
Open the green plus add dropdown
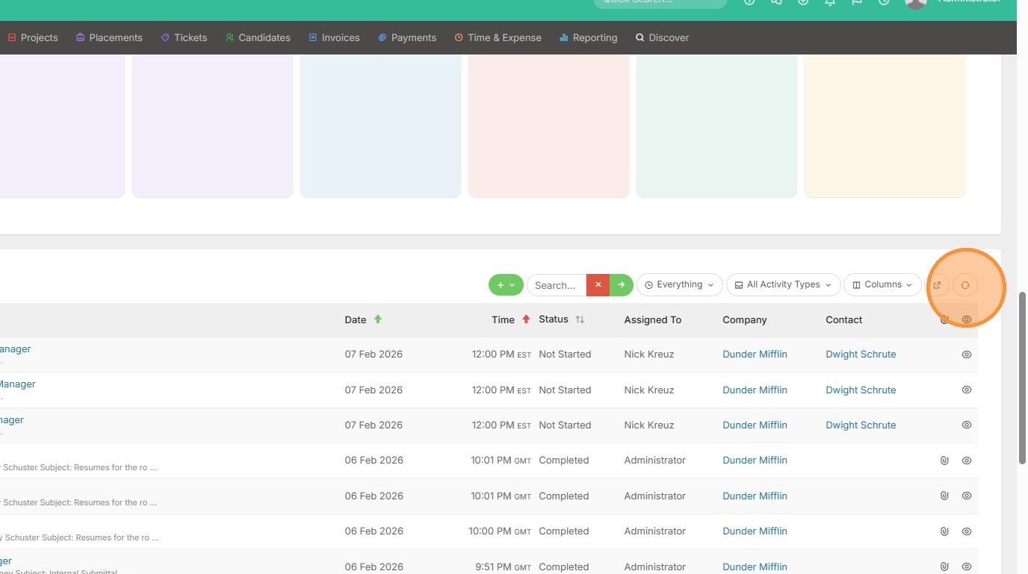(506, 284)
